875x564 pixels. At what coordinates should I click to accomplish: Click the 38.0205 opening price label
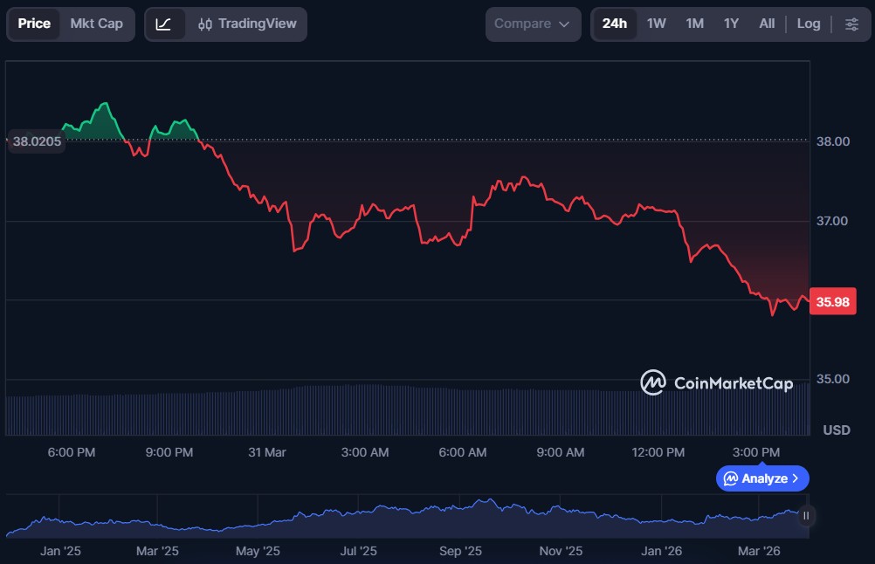37,141
